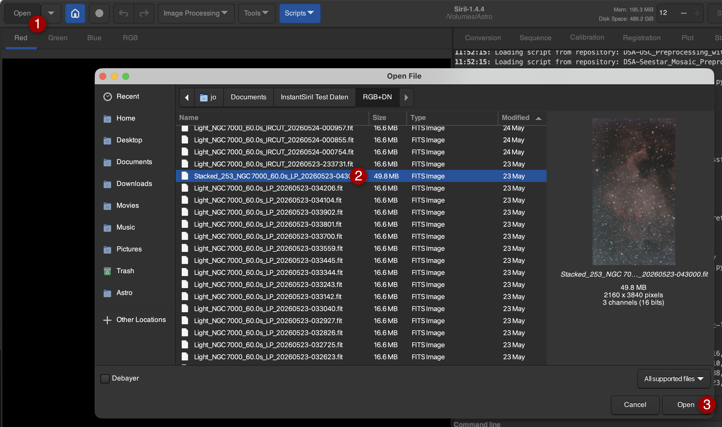The height and width of the screenshot is (427, 722).
Task: Select Astro folder in the sidebar
Action: click(135, 293)
